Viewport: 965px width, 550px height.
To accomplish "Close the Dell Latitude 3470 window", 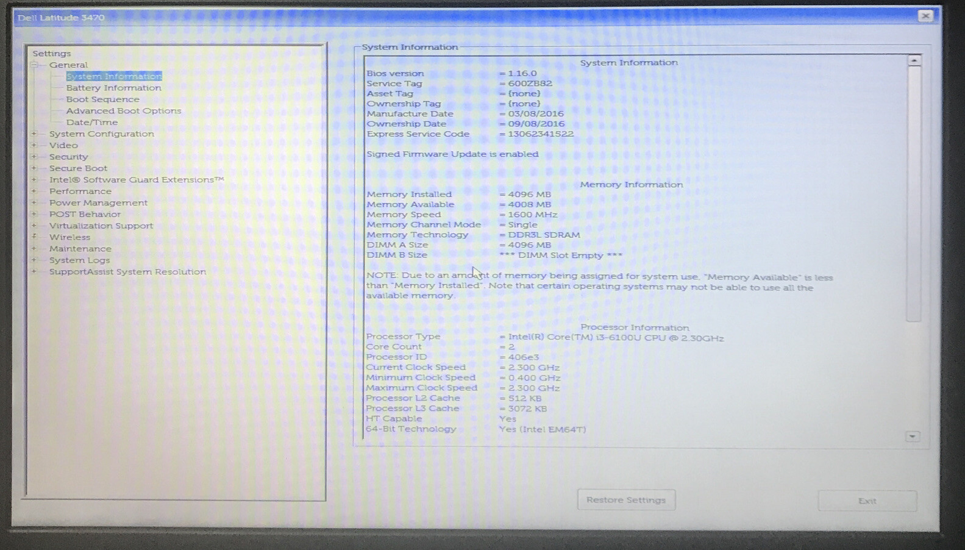I will click(925, 16).
